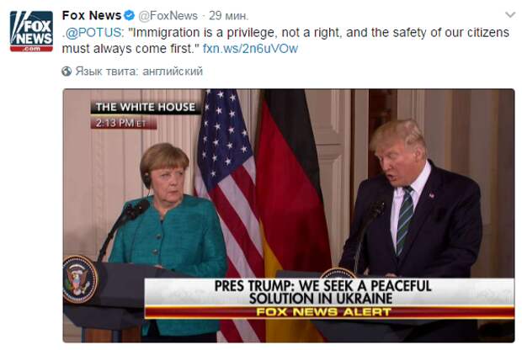Viewport: 522px width, 350px height.
Task: Open the embedded press conference image
Action: pyautogui.click(x=289, y=215)
